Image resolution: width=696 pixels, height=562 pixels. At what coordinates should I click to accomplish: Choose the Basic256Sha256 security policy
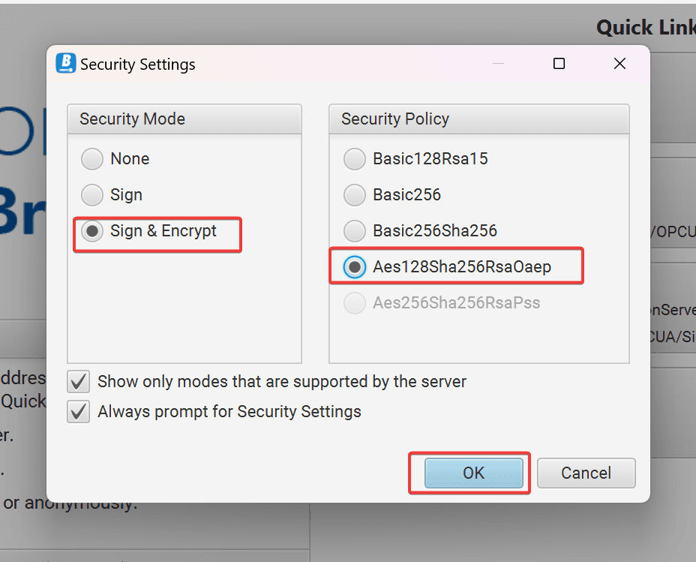coord(354,231)
